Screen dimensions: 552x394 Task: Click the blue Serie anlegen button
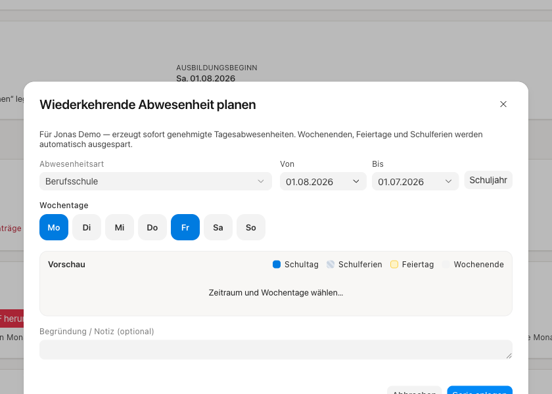[x=480, y=391]
